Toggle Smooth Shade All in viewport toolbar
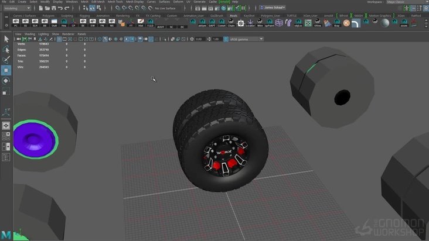 click(105, 39)
